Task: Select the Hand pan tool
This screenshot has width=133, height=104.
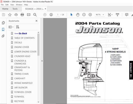Action: click(78, 15)
